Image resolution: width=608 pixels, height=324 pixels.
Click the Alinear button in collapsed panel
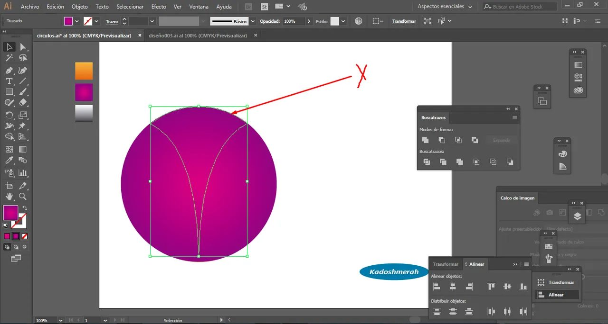[x=557, y=295]
